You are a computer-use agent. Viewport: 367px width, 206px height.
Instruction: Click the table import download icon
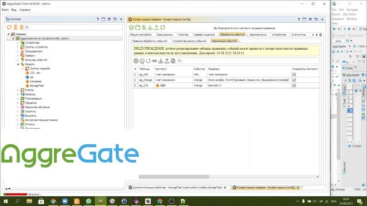click(161, 61)
